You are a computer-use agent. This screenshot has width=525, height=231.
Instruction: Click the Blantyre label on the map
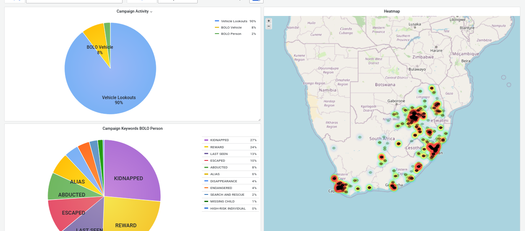tap(467, 28)
